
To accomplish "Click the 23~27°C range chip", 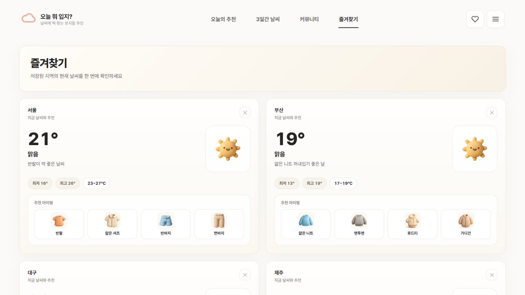I will tap(97, 183).
